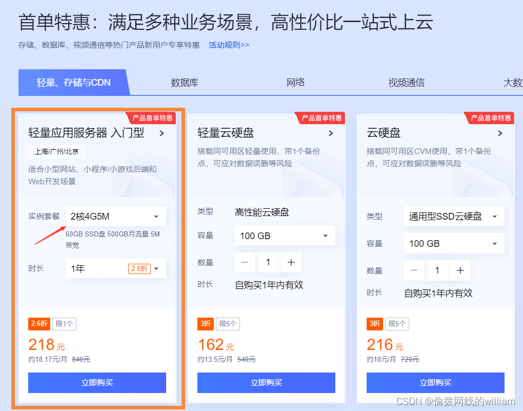
Task: Switch to the 数据库 tab
Action: click(185, 83)
